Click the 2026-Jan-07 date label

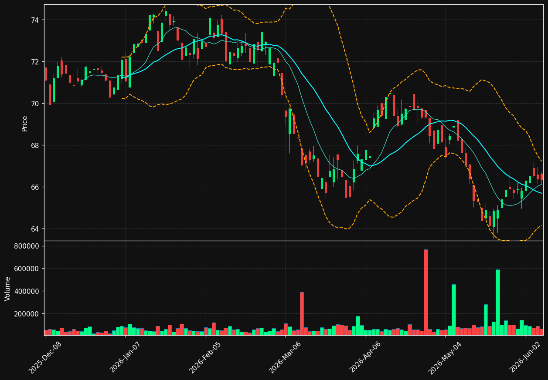pos(125,357)
